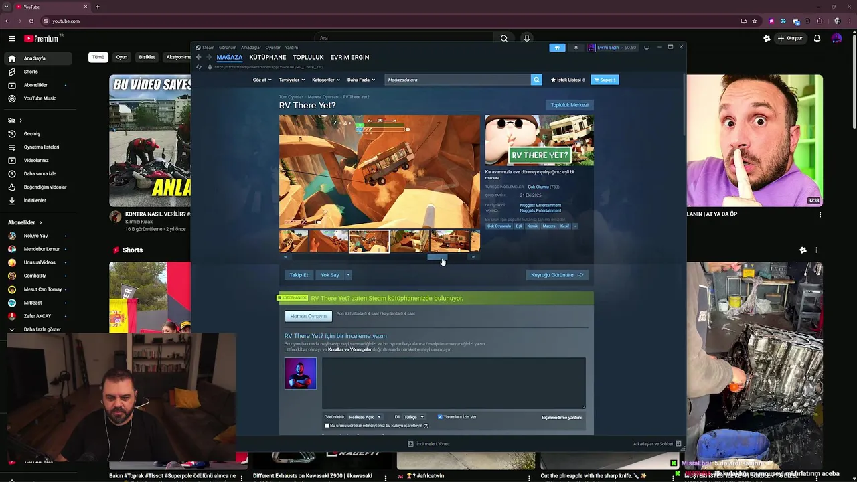
Task: Open Evrim Ergin account dropdown
Action: pos(613,48)
